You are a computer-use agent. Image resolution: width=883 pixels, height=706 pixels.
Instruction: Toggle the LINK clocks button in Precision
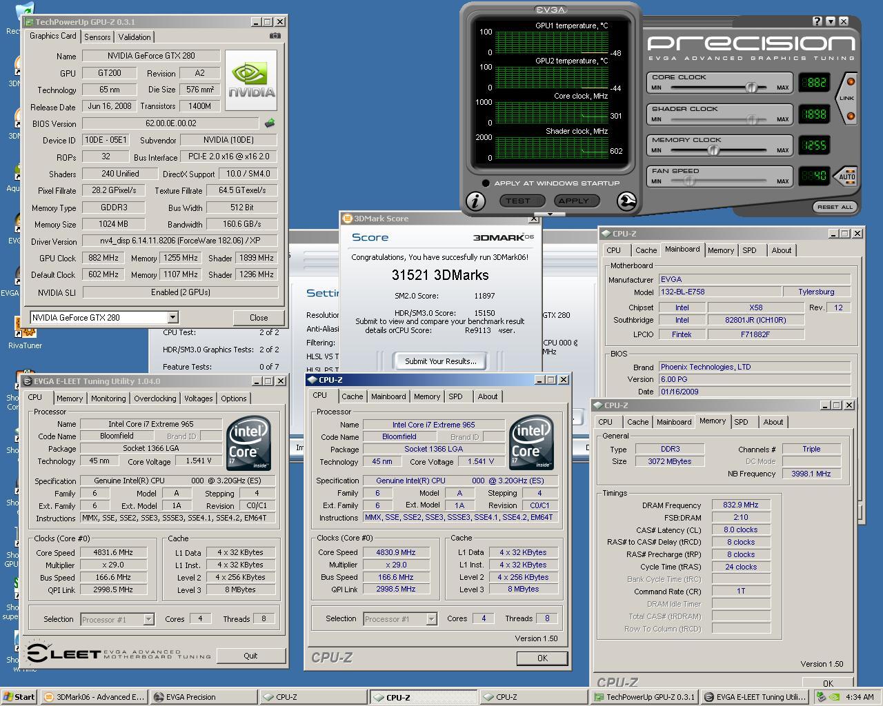coord(846,98)
